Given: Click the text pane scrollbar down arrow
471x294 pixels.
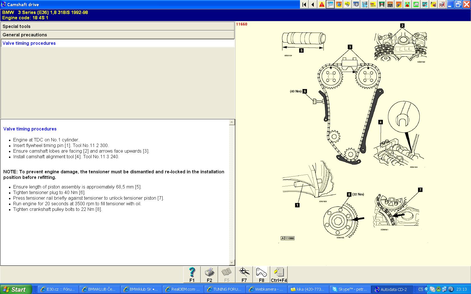Looking at the screenshot, I should (232, 263).
